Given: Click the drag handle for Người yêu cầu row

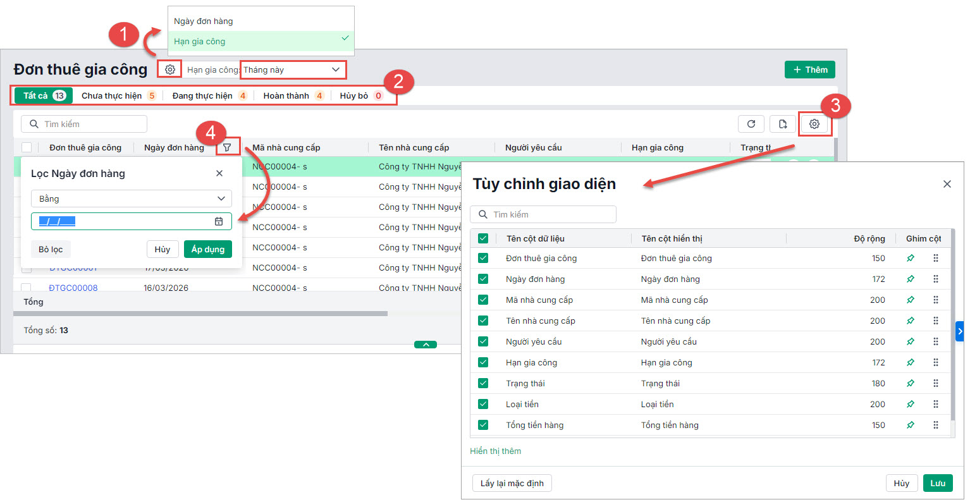Looking at the screenshot, I should pos(936,341).
